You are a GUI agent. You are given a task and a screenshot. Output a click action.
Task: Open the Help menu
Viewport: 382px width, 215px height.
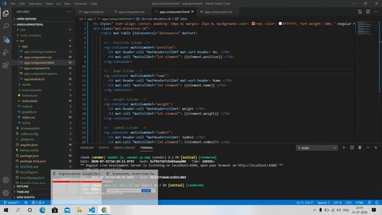click(94, 4)
